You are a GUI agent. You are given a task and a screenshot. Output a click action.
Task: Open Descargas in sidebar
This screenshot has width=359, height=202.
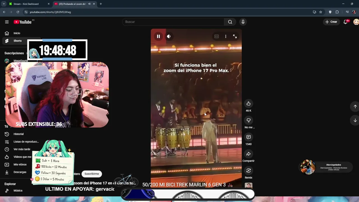pos(20,172)
